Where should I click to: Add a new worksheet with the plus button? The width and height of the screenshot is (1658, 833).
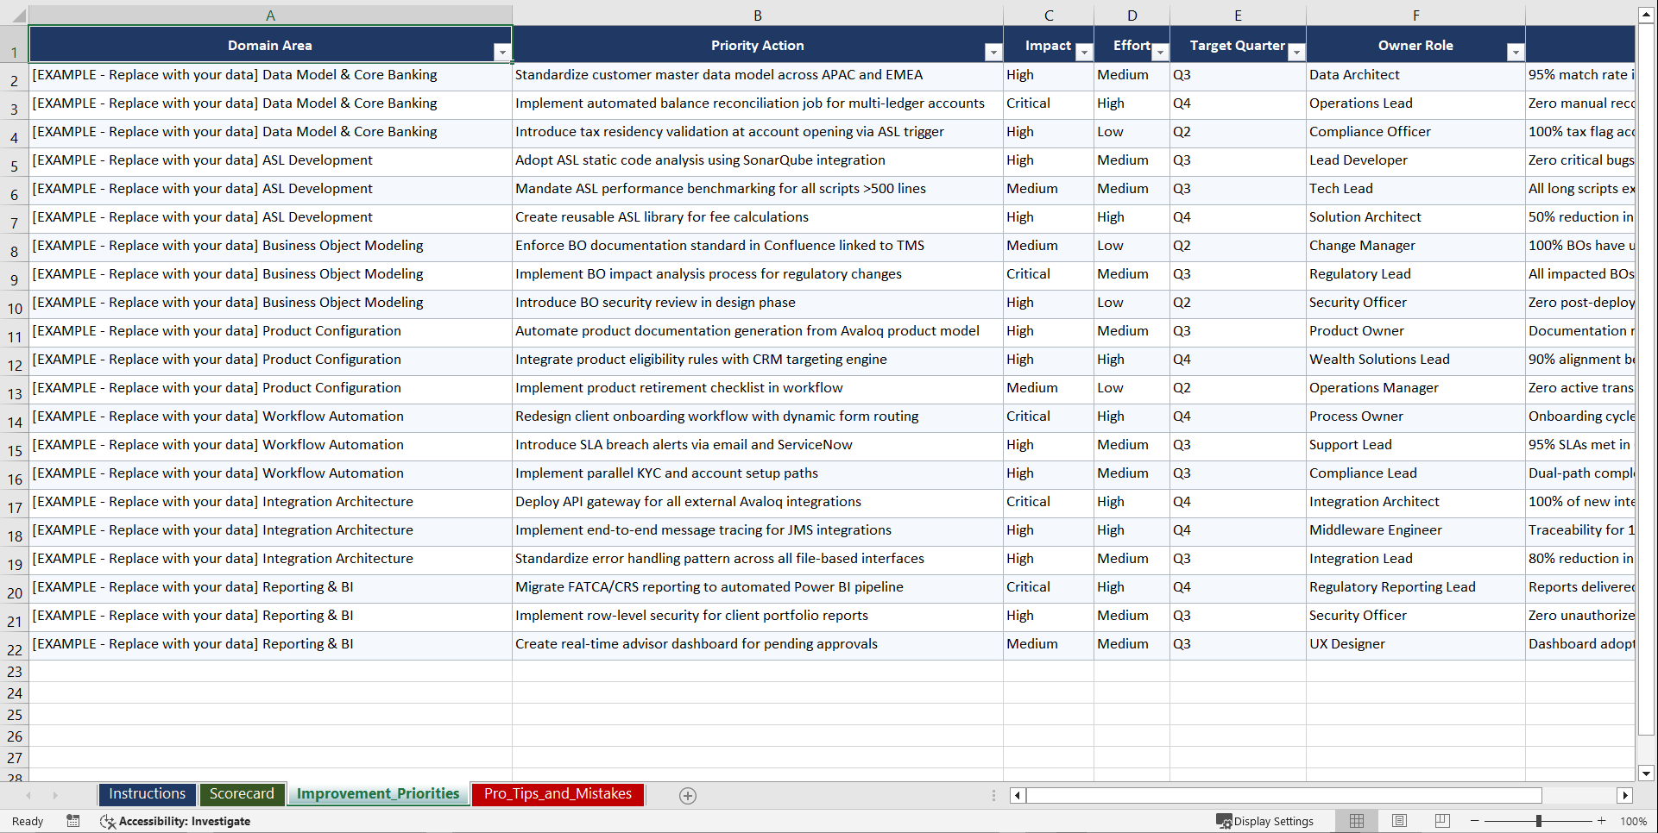(x=688, y=796)
